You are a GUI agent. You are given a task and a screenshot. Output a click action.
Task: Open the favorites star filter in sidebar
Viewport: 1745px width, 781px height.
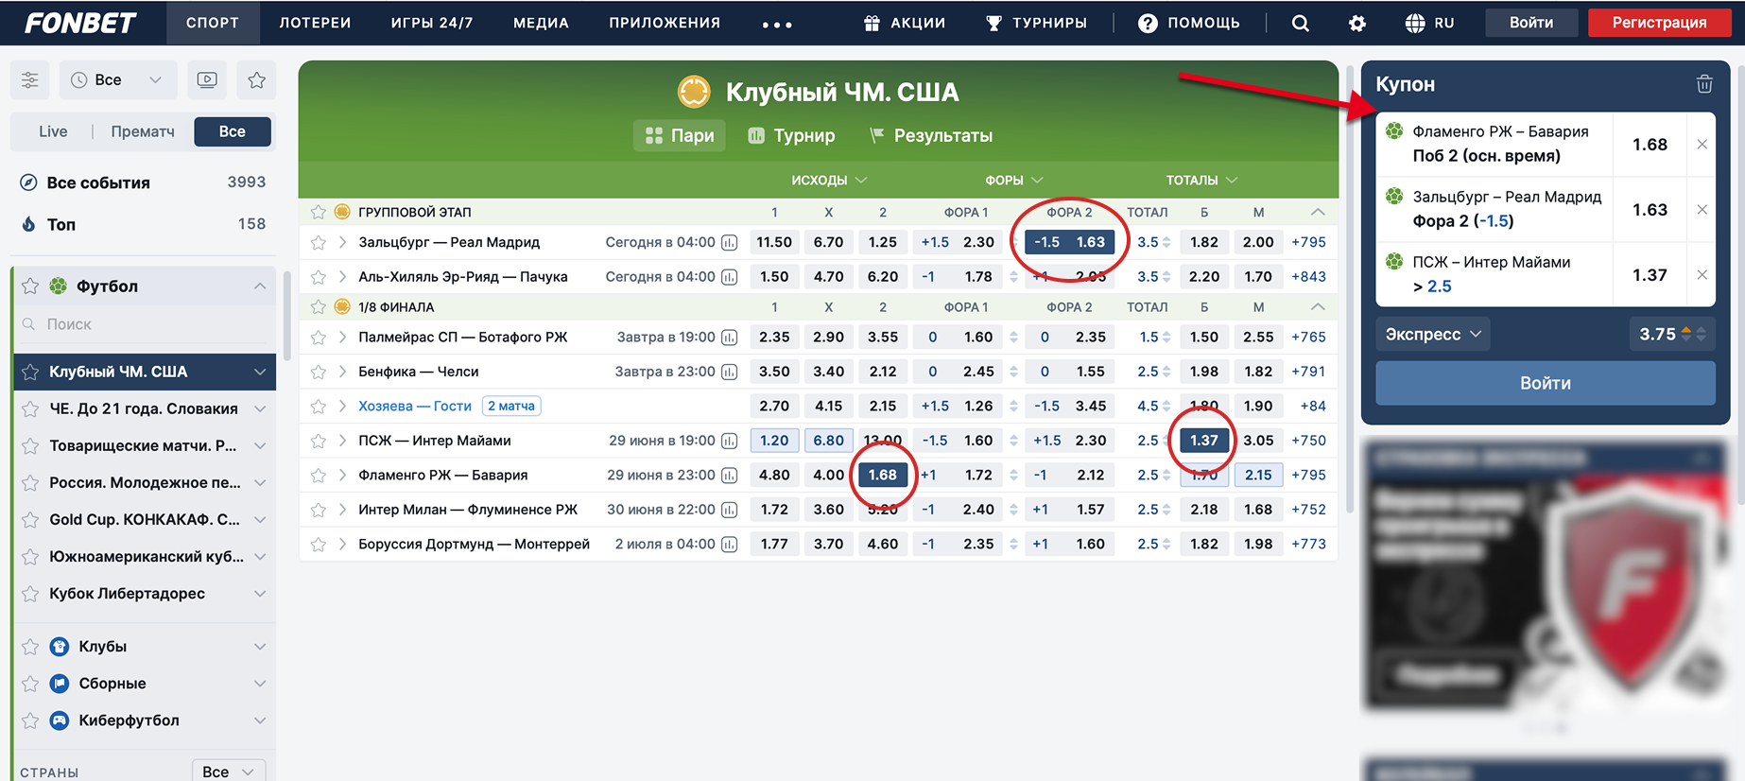click(256, 80)
